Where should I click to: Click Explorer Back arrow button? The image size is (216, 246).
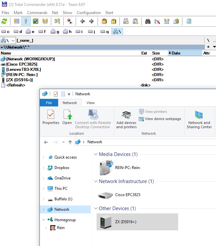coord(46,142)
